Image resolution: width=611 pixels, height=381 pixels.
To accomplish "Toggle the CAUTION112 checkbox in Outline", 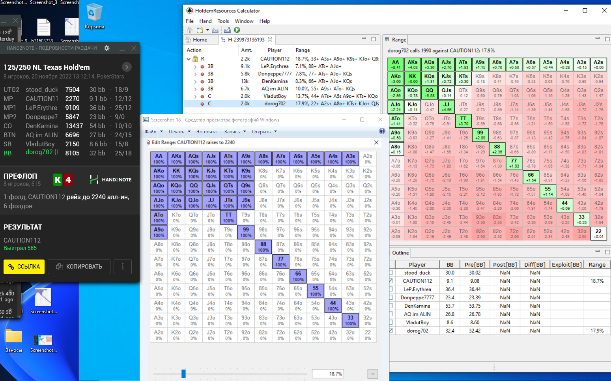I will (391, 281).
